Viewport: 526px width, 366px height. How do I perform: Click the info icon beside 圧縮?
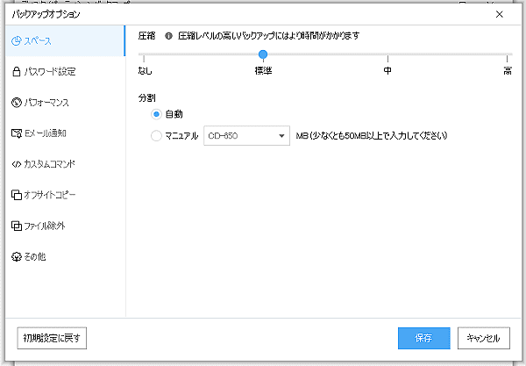coord(168,36)
